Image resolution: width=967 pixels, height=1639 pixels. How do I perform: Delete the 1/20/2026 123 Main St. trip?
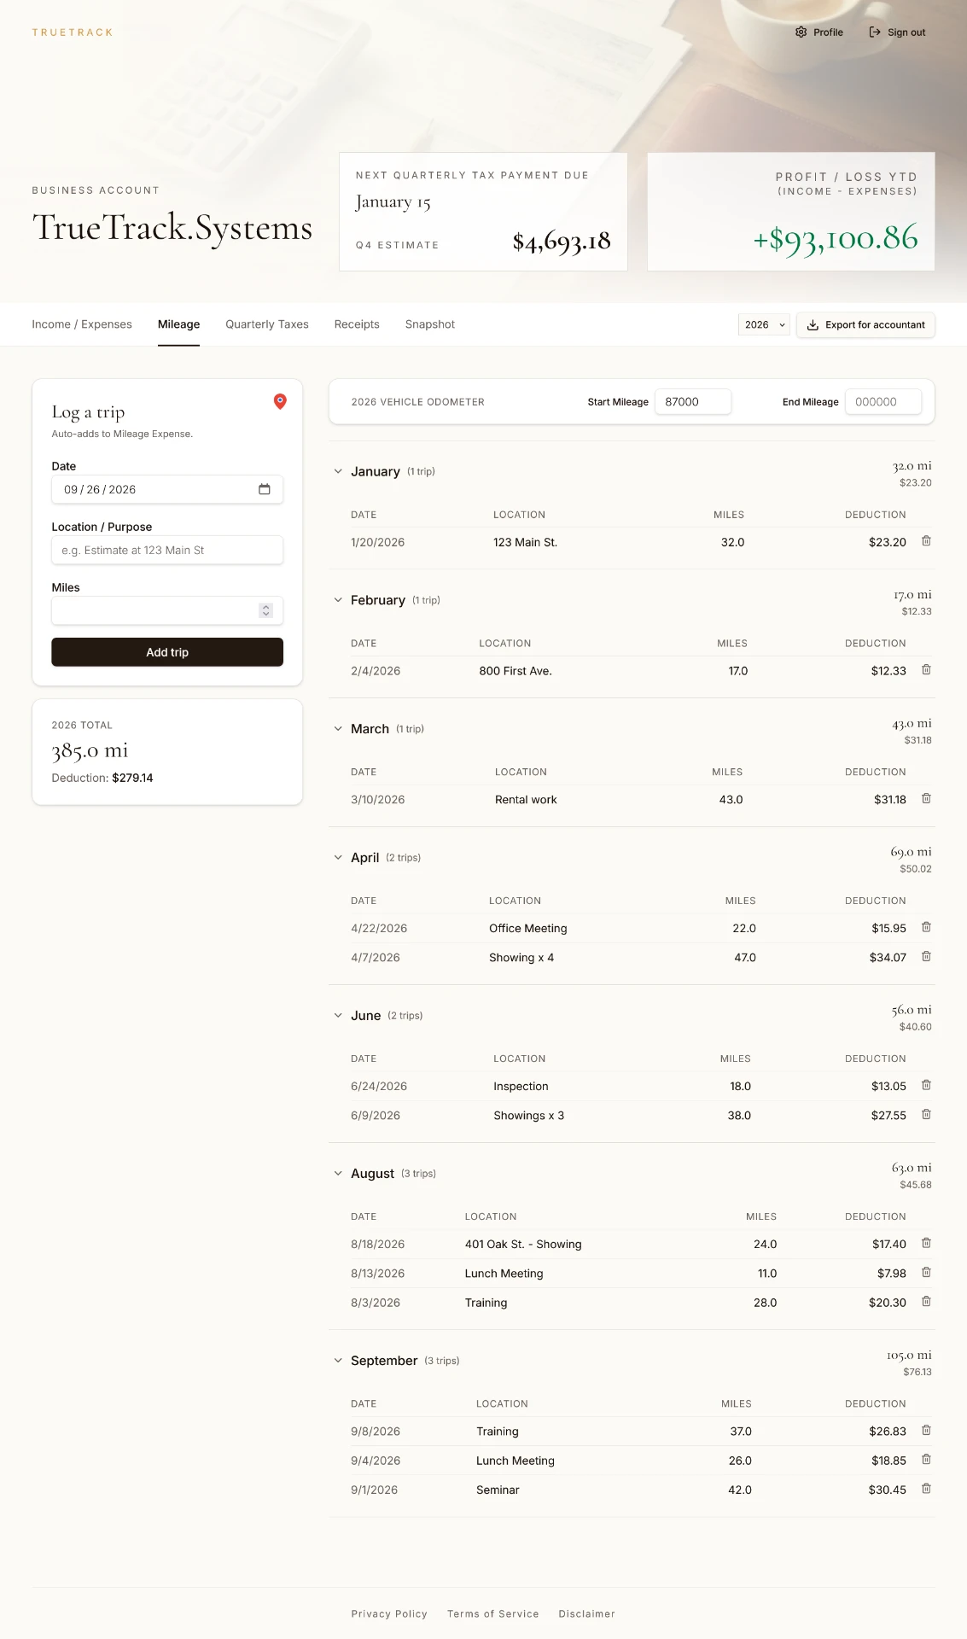926,541
